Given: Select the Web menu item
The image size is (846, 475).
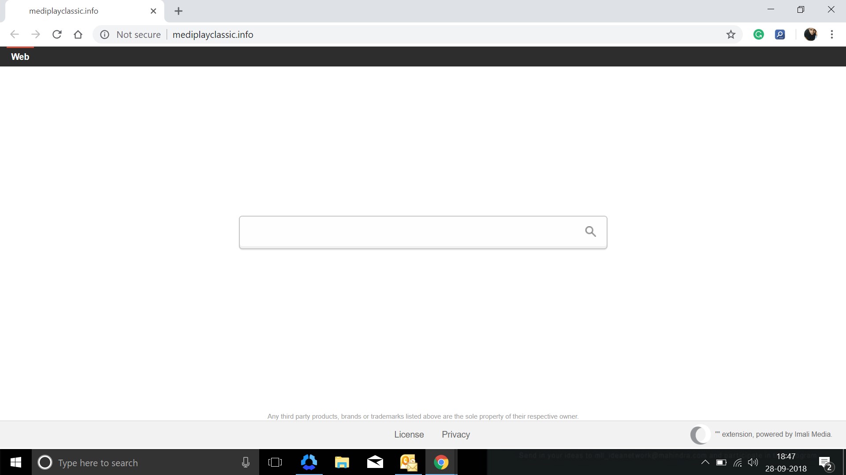Looking at the screenshot, I should tap(20, 56).
